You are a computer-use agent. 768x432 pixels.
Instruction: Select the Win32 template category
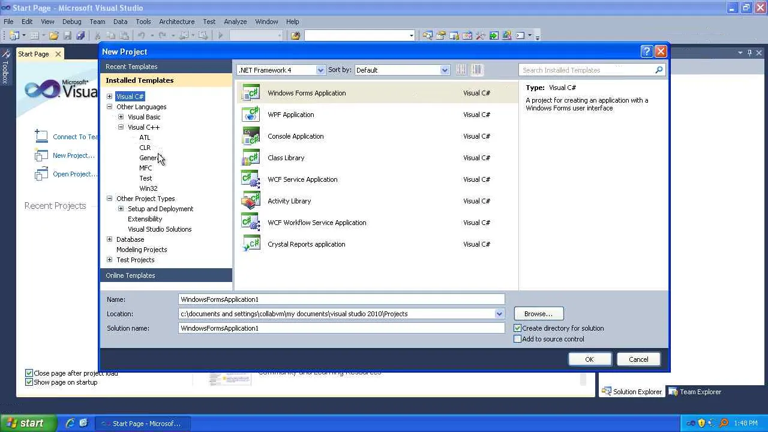tap(148, 188)
